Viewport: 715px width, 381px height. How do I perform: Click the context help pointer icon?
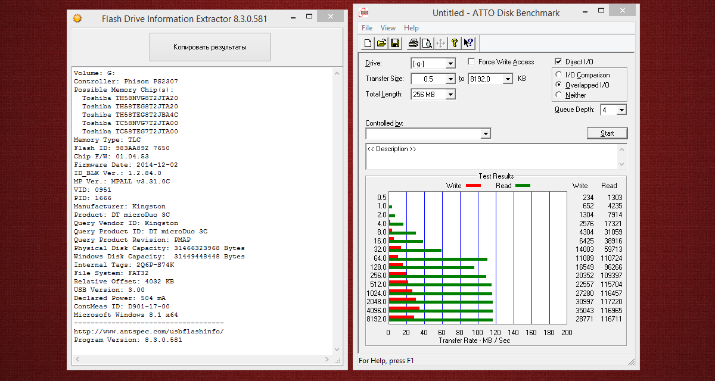point(468,43)
